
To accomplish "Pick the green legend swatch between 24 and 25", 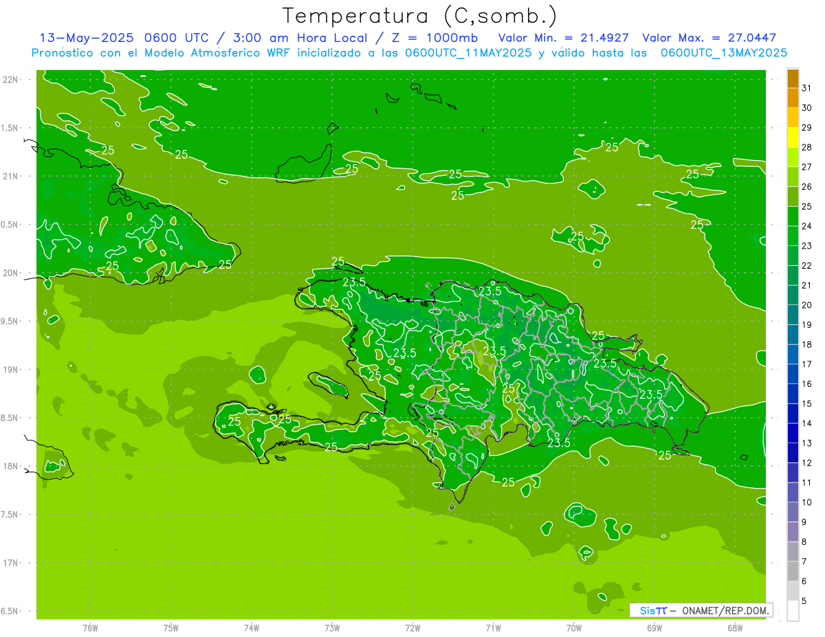I will coord(793,216).
